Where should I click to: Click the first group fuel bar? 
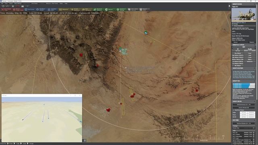pyautogui.click(x=244, y=84)
